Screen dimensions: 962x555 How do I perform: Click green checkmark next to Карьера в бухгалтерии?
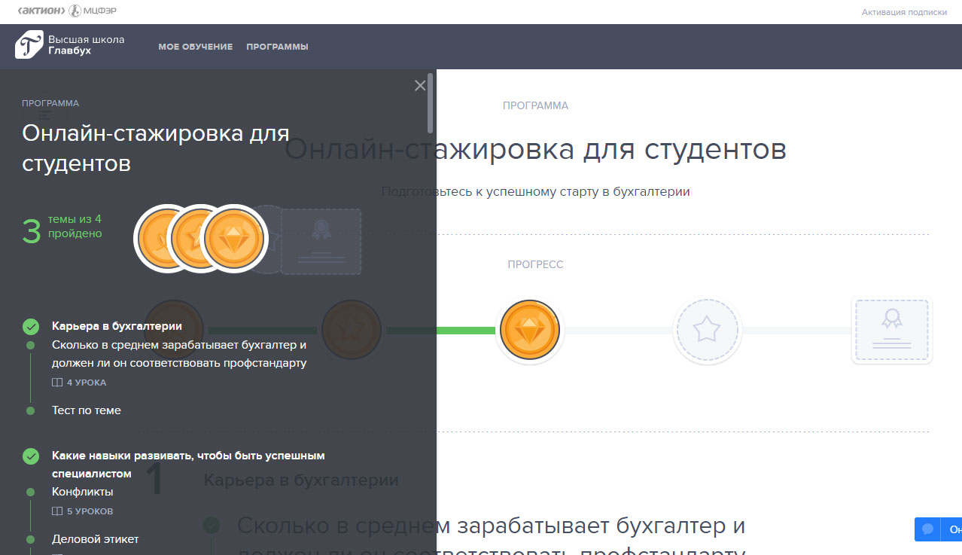pos(31,326)
